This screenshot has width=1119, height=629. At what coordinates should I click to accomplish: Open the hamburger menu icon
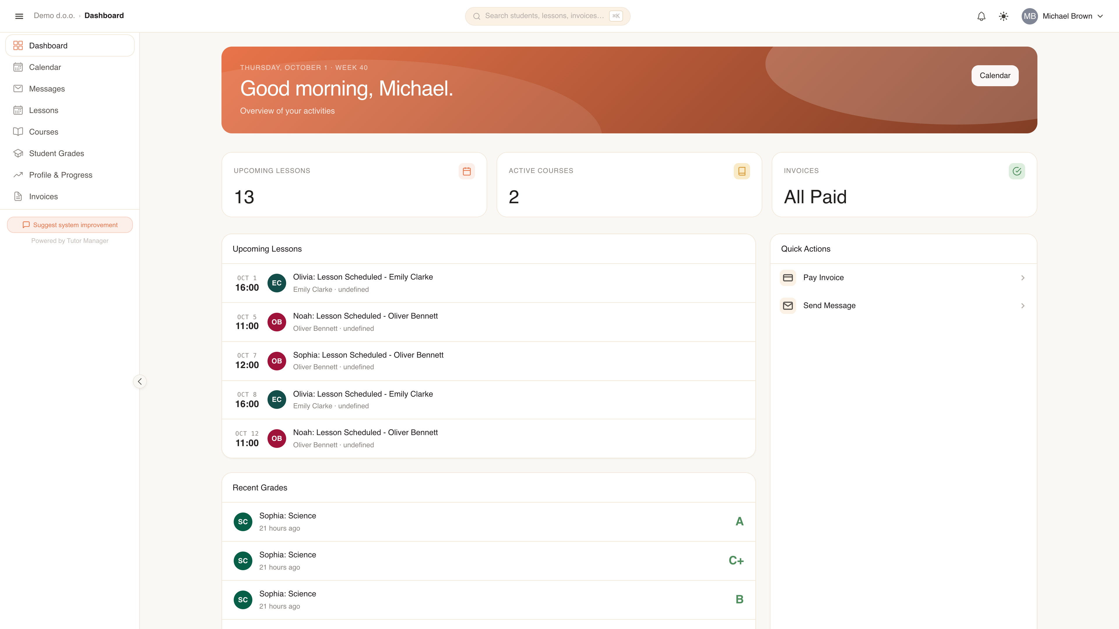(x=19, y=16)
